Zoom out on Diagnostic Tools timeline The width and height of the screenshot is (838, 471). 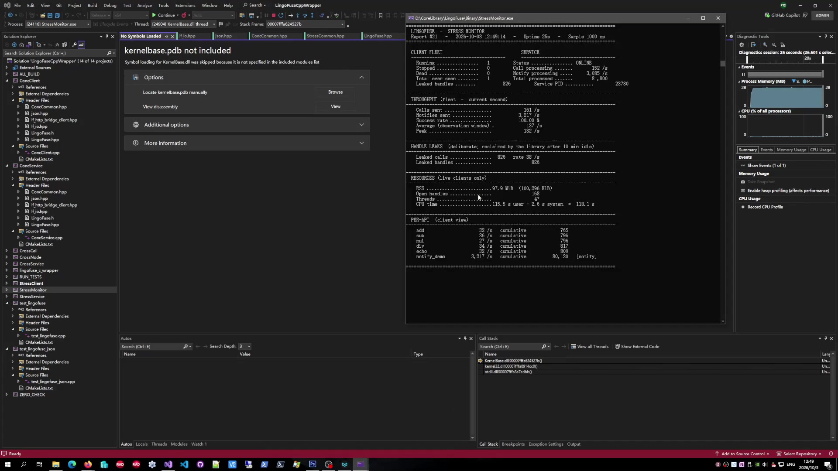click(774, 45)
